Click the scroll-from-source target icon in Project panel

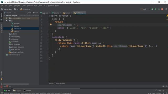tap(28, 13)
